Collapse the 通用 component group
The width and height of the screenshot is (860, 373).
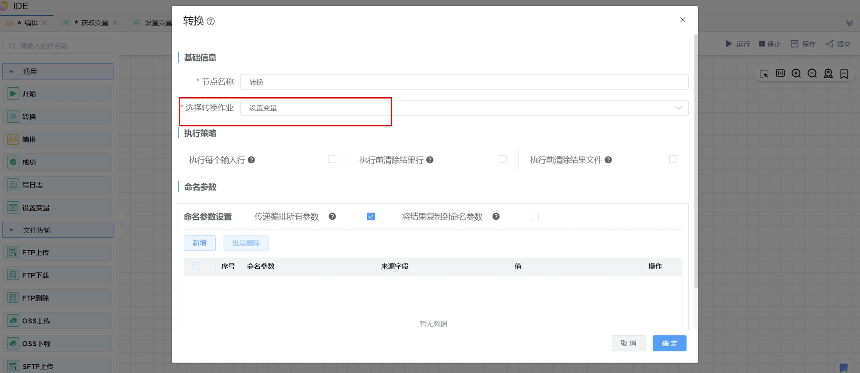point(11,72)
